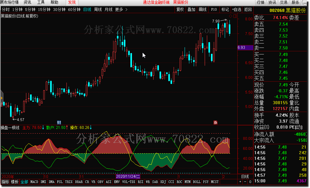This screenshot has height=188, width=310.
Task: Click the 行情 button at top right
Action: coord(260,3)
